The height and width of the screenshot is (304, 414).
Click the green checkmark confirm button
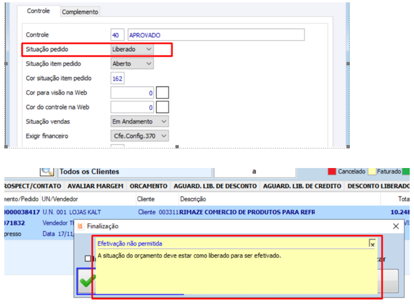[87, 281]
